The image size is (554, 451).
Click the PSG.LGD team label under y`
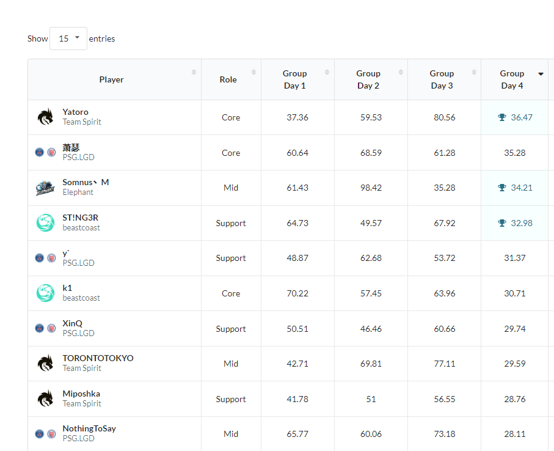pos(78,263)
